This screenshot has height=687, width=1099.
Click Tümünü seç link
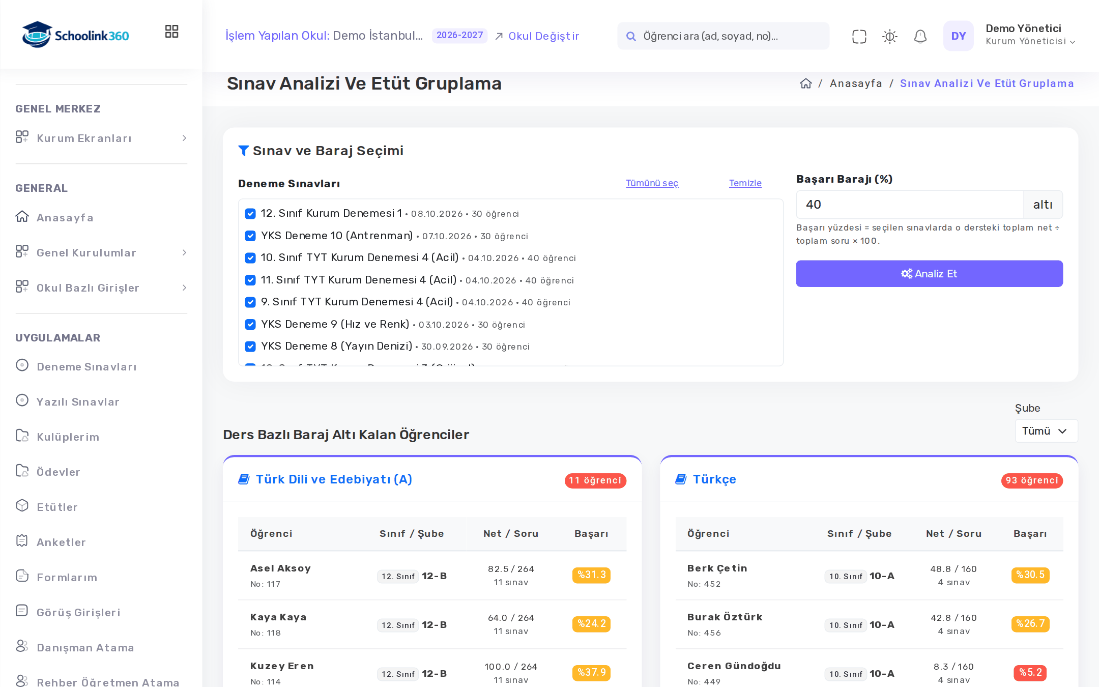click(652, 183)
